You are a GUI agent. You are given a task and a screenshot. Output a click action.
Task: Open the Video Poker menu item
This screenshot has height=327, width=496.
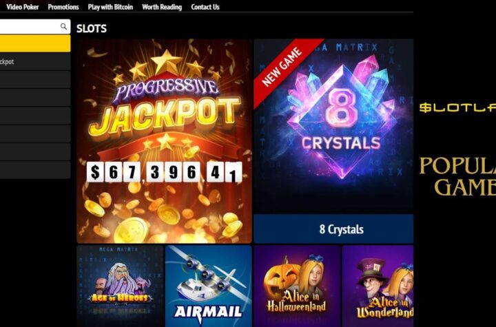(x=23, y=7)
